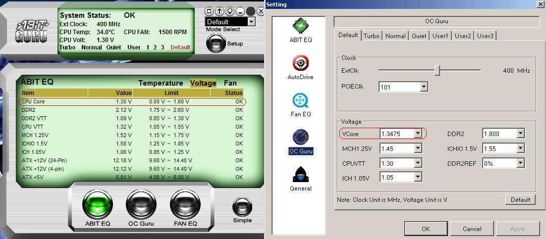
Task: Select the ICHIO 1.5V row
Action: click(x=132, y=143)
